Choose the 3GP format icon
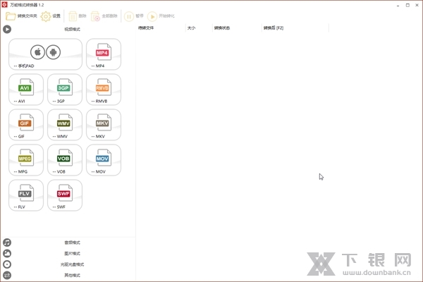Image resolution: width=423 pixels, height=282 pixels. point(65,90)
